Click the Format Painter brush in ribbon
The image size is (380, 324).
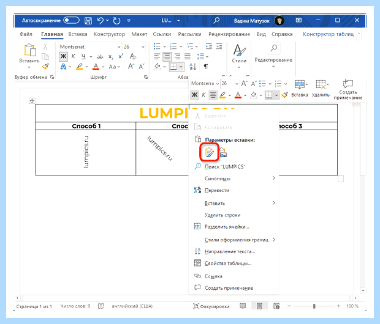click(x=45, y=66)
